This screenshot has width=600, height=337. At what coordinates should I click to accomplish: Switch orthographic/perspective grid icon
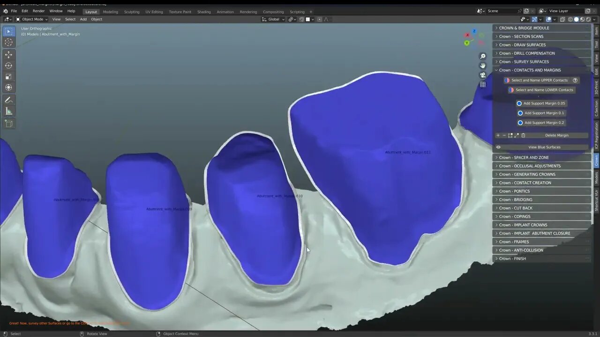click(483, 84)
